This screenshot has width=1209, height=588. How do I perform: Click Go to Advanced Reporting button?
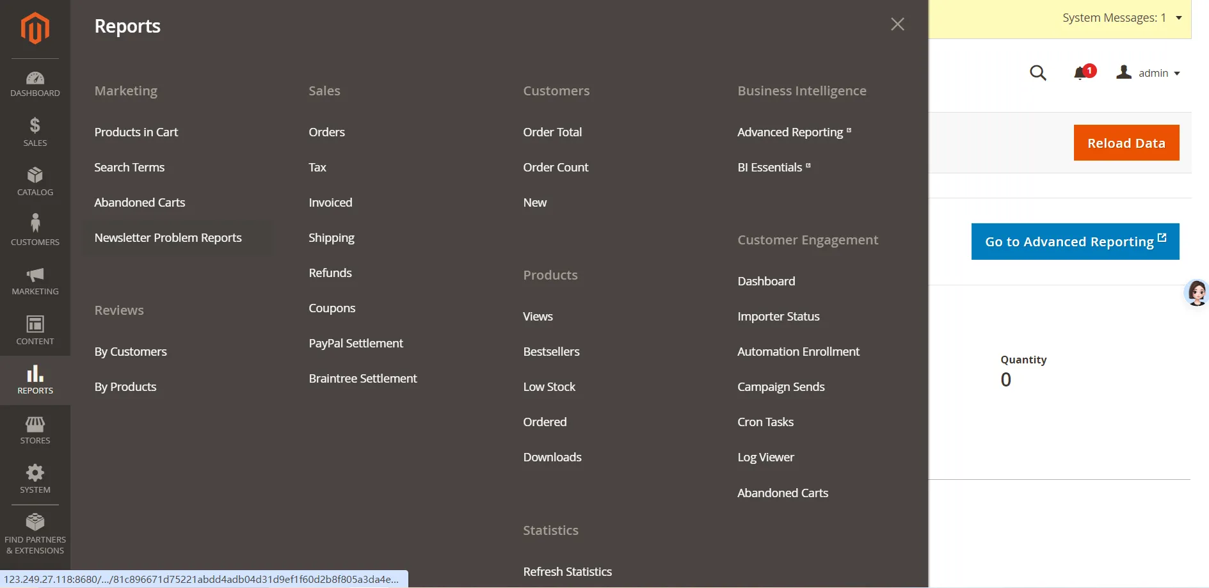pyautogui.click(x=1075, y=241)
